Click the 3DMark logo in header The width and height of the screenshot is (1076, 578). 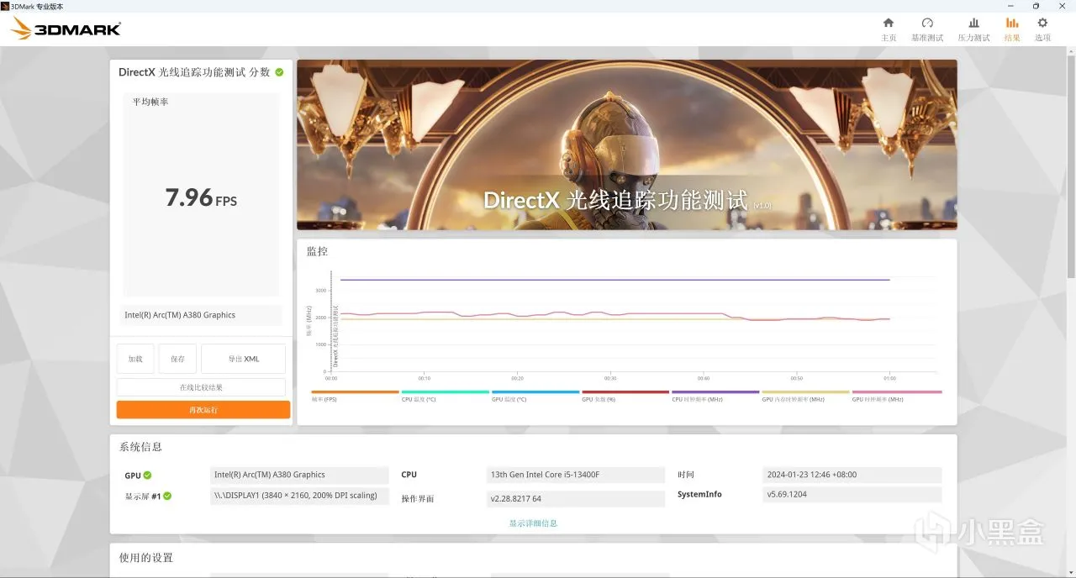click(x=66, y=29)
